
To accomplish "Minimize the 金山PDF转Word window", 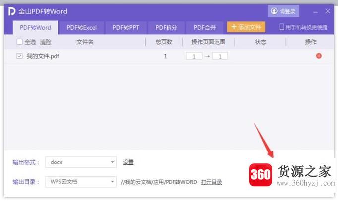I will 316,12.
